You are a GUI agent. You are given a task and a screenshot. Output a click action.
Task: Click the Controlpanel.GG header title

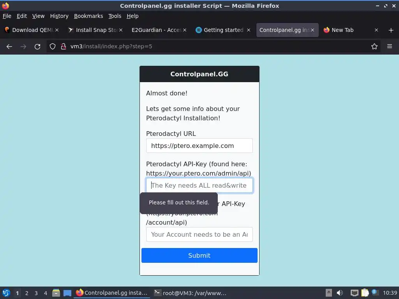point(199,74)
